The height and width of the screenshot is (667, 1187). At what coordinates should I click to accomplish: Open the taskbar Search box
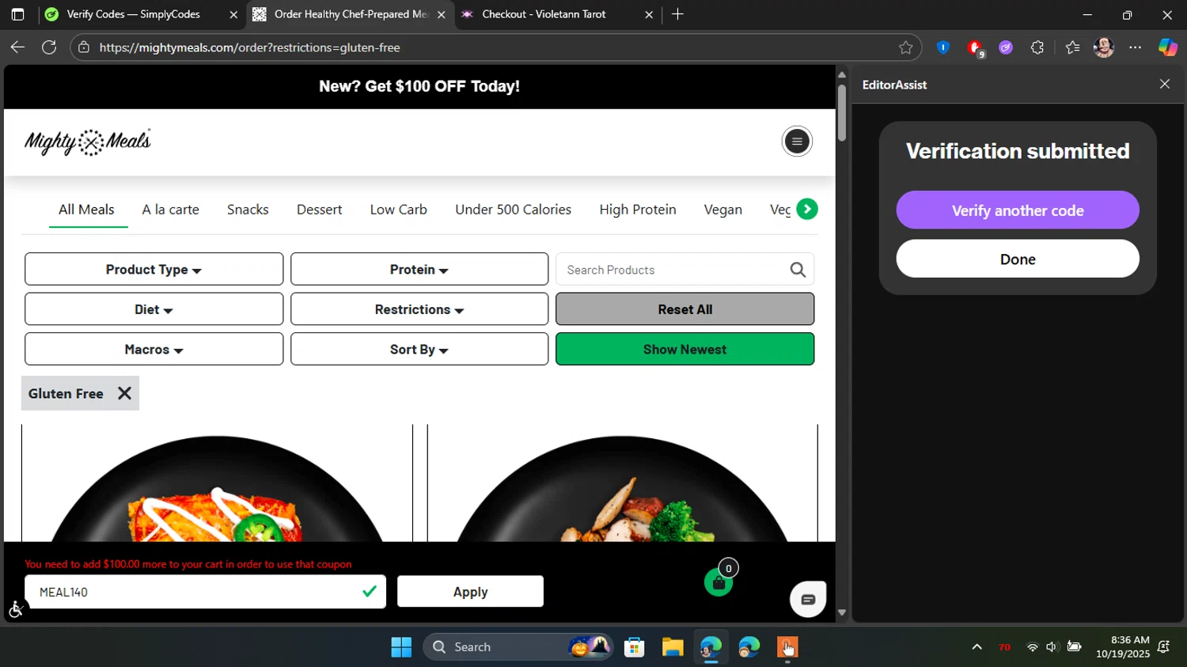pyautogui.click(x=518, y=647)
